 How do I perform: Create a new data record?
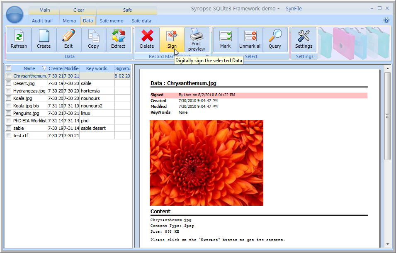click(44, 39)
